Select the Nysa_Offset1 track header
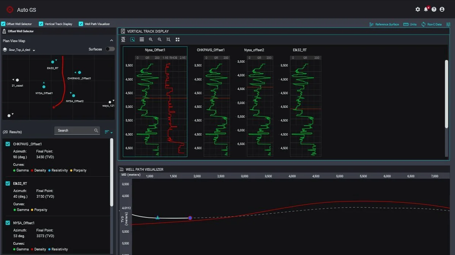Screen dimensions: 455x255 coord(155,50)
